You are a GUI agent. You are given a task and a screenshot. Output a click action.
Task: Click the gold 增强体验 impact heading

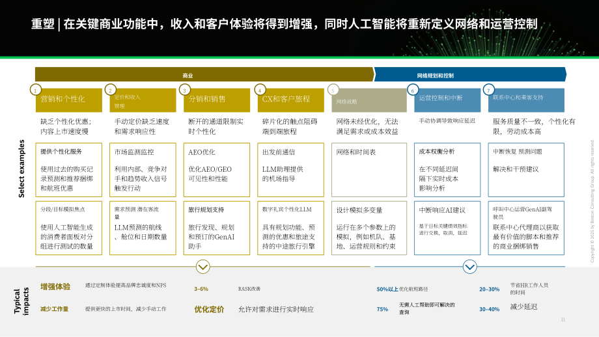click(x=55, y=287)
